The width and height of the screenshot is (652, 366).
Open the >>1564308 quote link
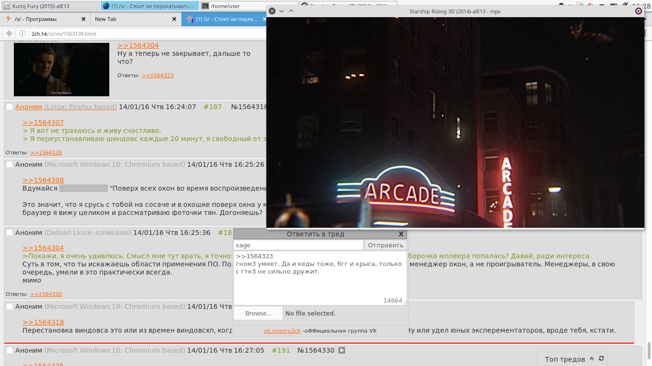[43, 180]
